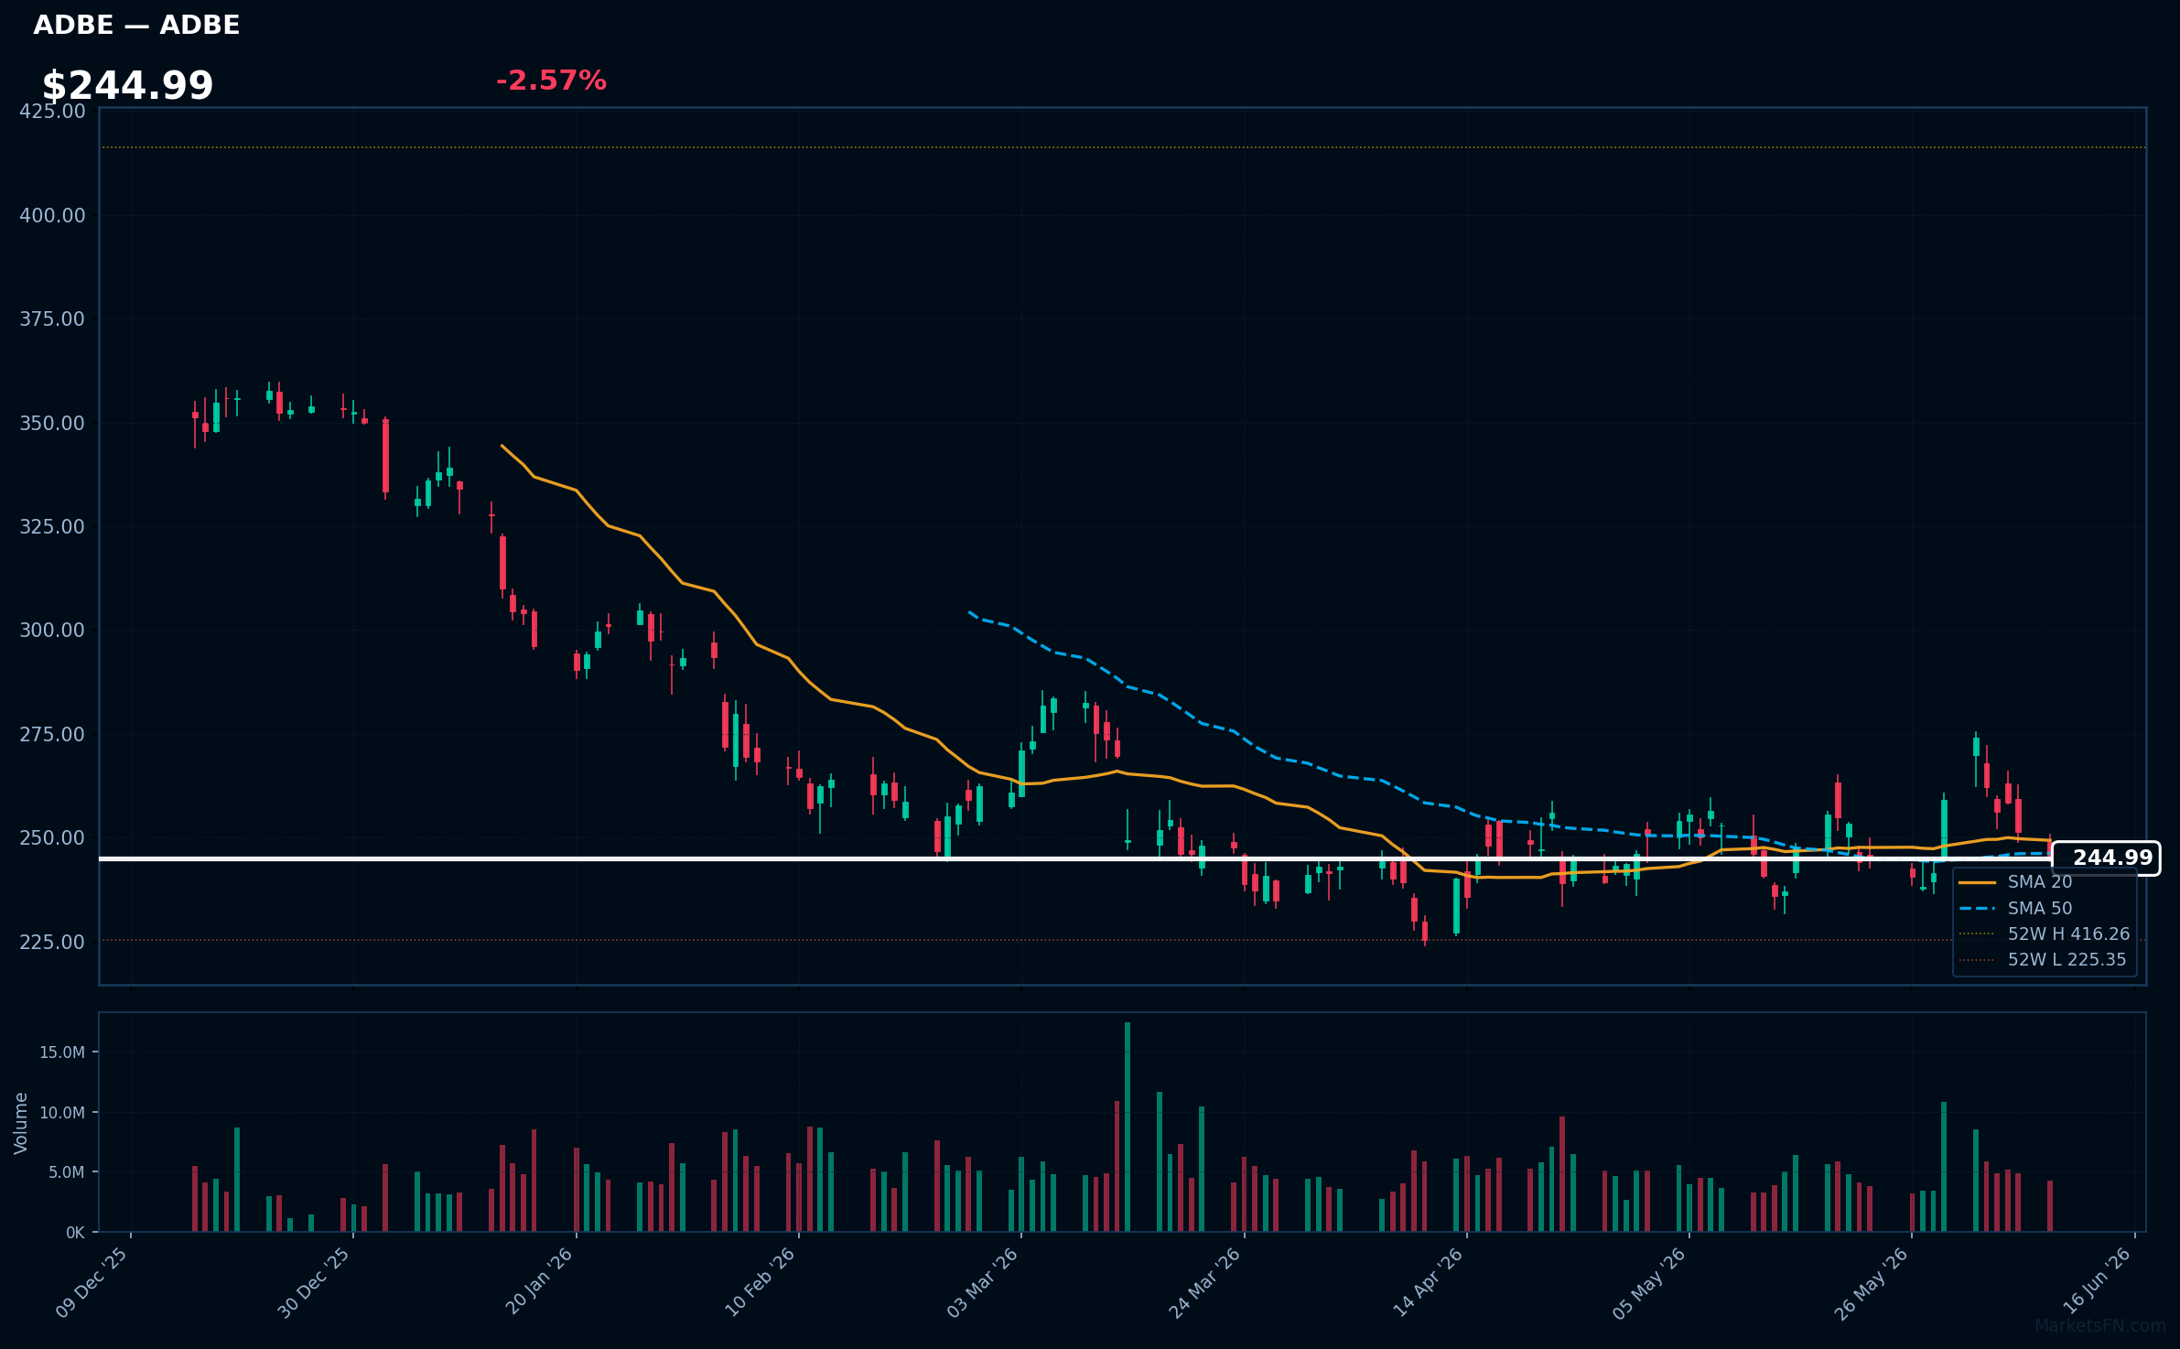
Task: Click the Volume axis title
Action: (21, 1123)
